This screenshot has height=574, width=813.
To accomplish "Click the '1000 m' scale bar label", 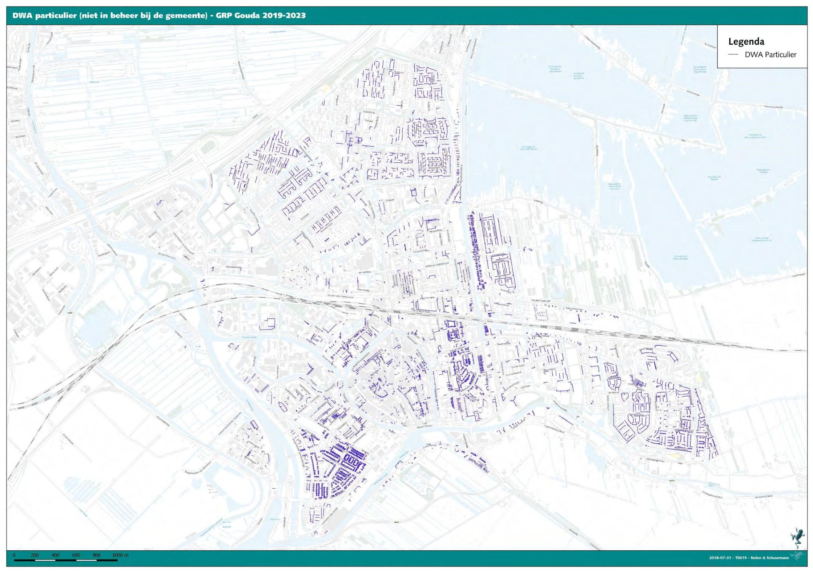I will pos(120,555).
